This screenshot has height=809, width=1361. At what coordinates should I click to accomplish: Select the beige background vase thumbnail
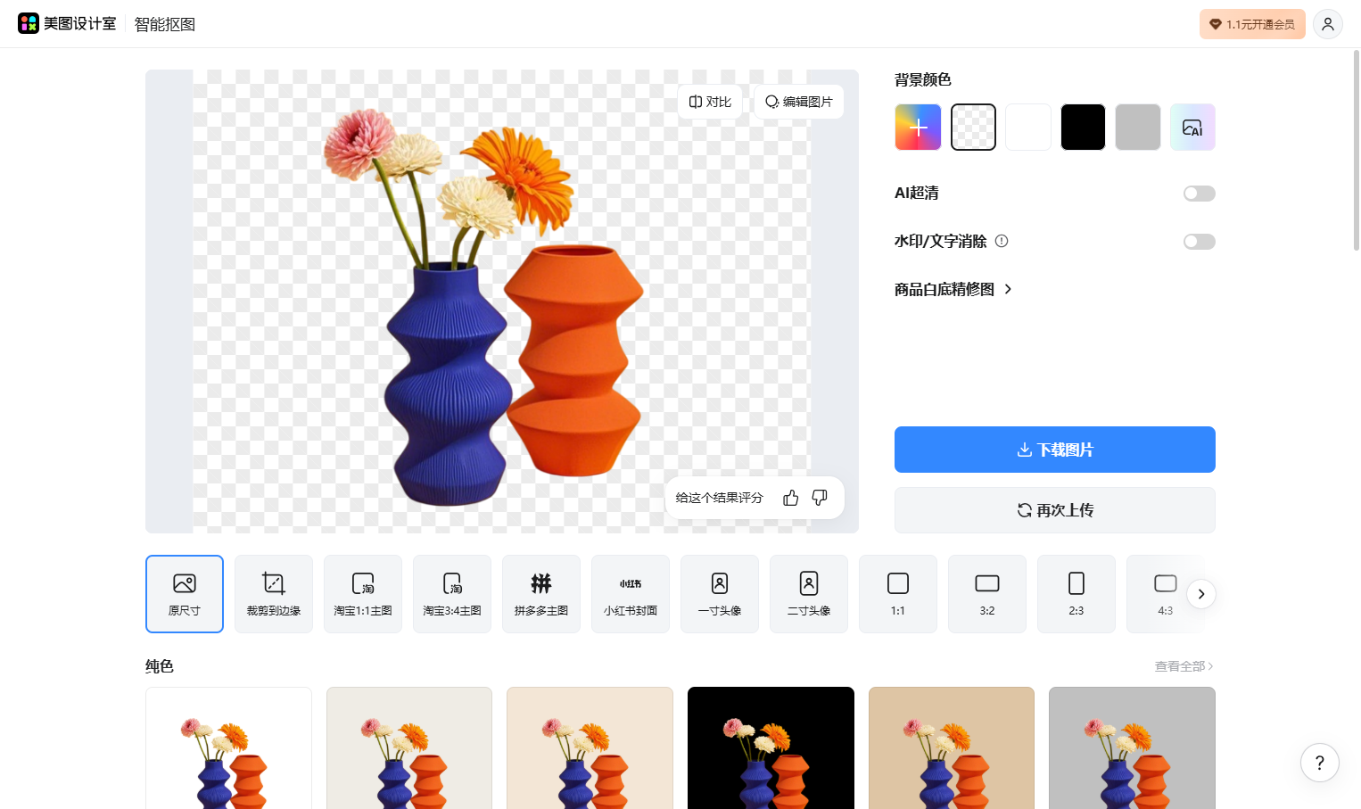[x=590, y=747]
